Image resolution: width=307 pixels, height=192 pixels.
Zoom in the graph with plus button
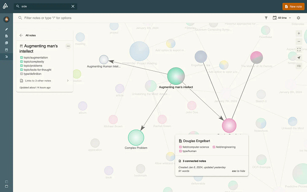pyautogui.click(x=299, y=33)
